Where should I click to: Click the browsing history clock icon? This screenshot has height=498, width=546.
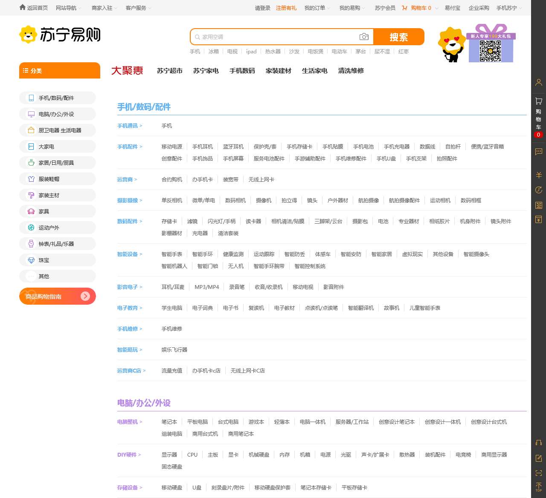pyautogui.click(x=538, y=190)
